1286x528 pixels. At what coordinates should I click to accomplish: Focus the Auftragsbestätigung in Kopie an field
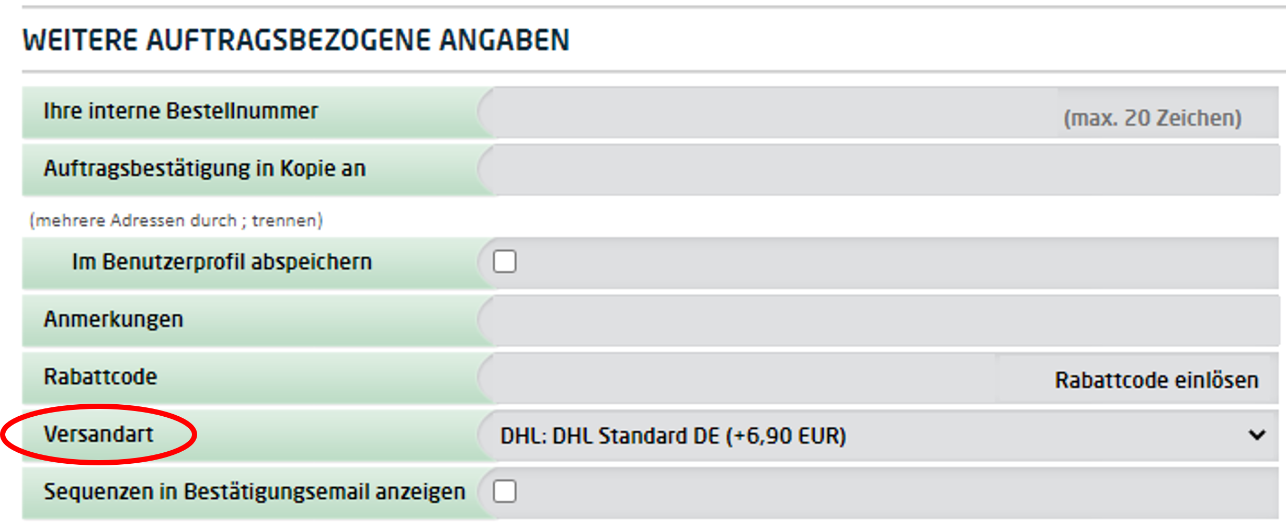coord(879,170)
